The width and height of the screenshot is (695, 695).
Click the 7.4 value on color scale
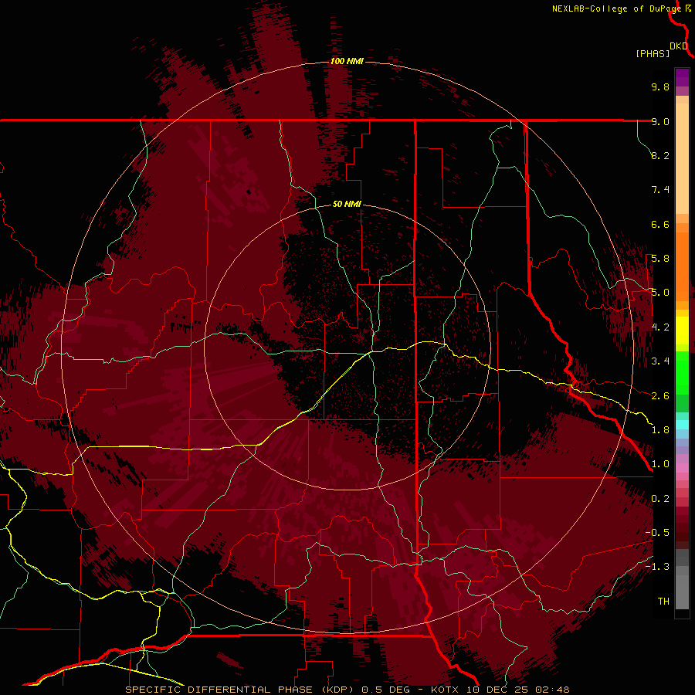(x=660, y=190)
